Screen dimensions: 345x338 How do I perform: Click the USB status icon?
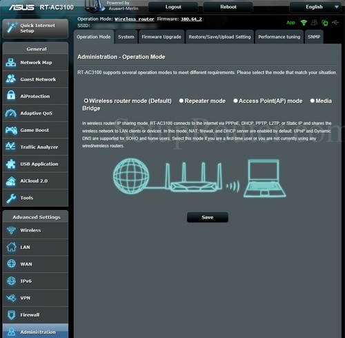335,22
